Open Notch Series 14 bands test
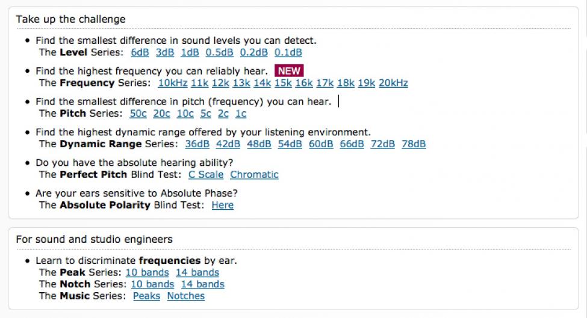The height and width of the screenshot is (318, 587). click(202, 284)
